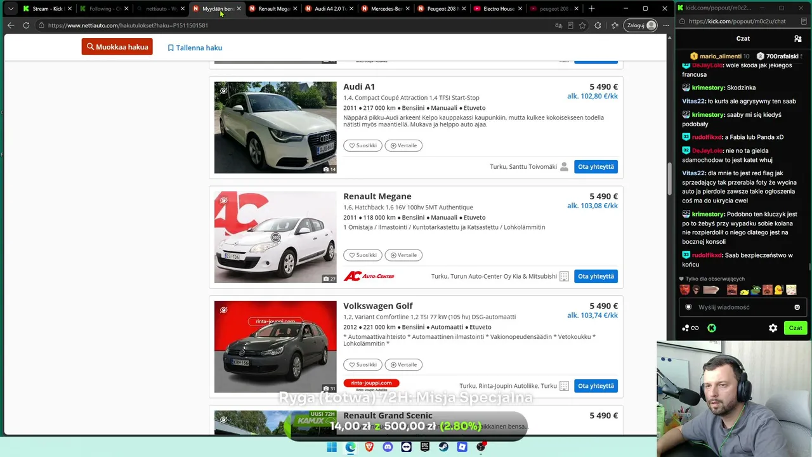Viewport: 812px width, 457px height.
Task: Open the emoji picker in chat input
Action: point(797,307)
